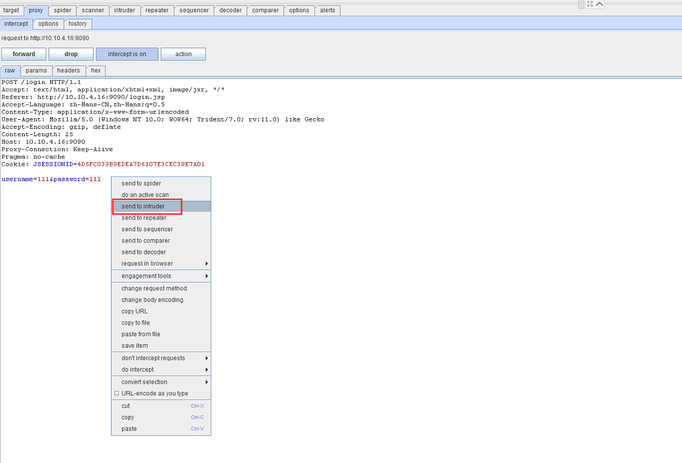This screenshot has width=682, height=463.
Task: Choose 'send to decoder' from the menu
Action: 161,252
